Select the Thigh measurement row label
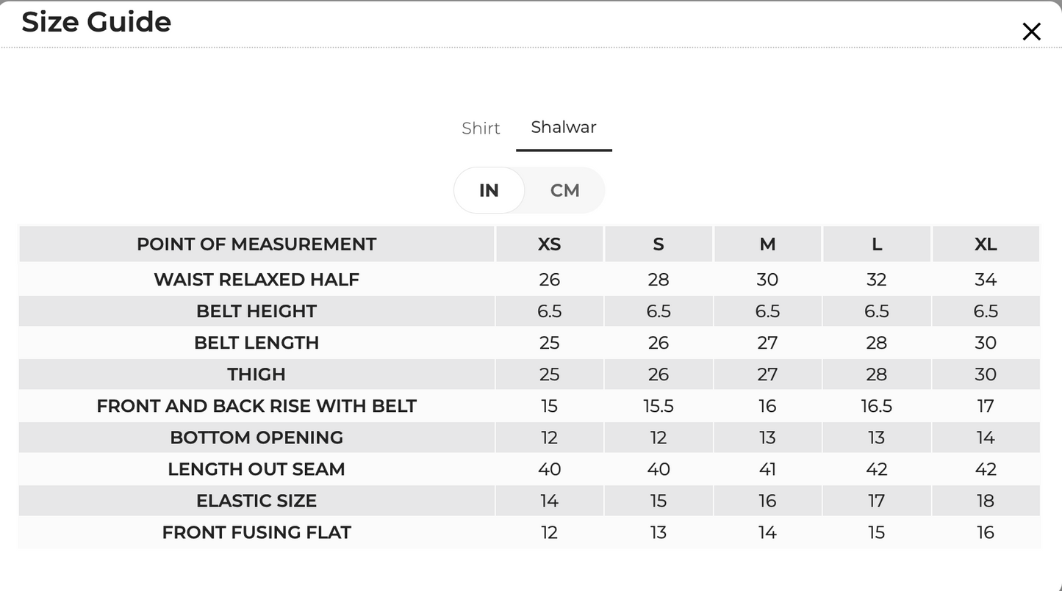The image size is (1062, 591). 256,374
